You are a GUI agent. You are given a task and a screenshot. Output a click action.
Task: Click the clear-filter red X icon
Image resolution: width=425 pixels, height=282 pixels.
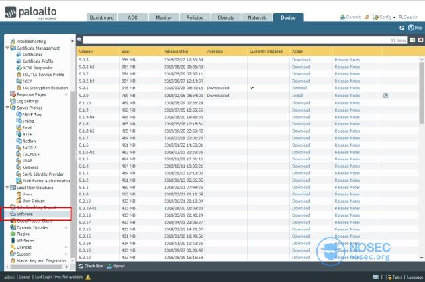pyautogui.click(x=420, y=40)
